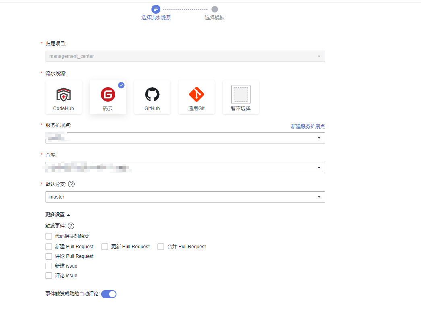421x309 pixels.
Task: Enable 代码提交时触发 checkbox
Action: [49, 236]
